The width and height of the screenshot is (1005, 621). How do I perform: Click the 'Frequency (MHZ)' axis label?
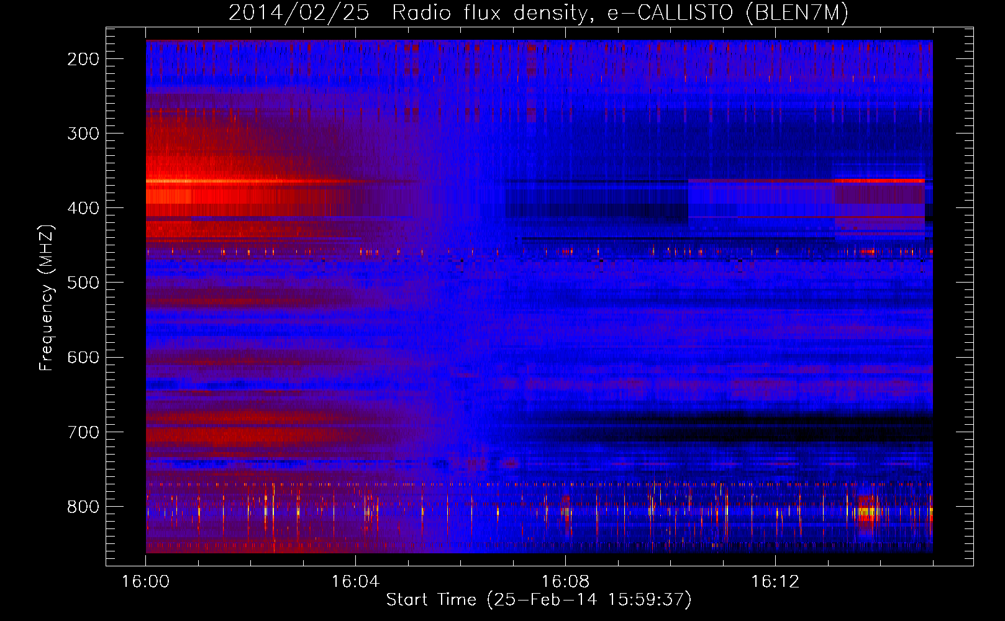tap(47, 297)
